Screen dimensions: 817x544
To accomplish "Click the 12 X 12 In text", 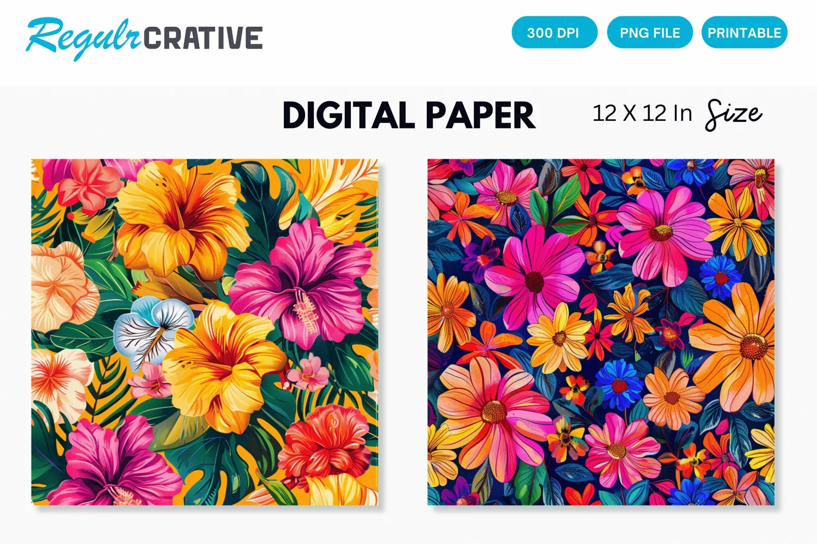I will pyautogui.click(x=642, y=114).
